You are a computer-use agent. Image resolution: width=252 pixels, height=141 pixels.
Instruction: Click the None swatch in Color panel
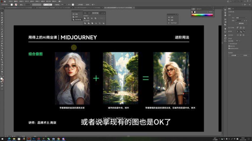[x=192, y=12]
